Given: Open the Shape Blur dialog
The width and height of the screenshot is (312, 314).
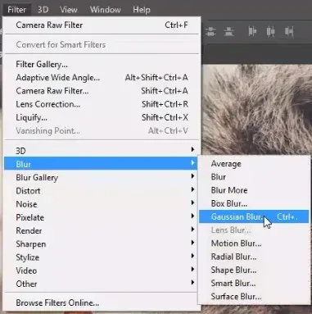Looking at the screenshot, I should coord(254,270).
